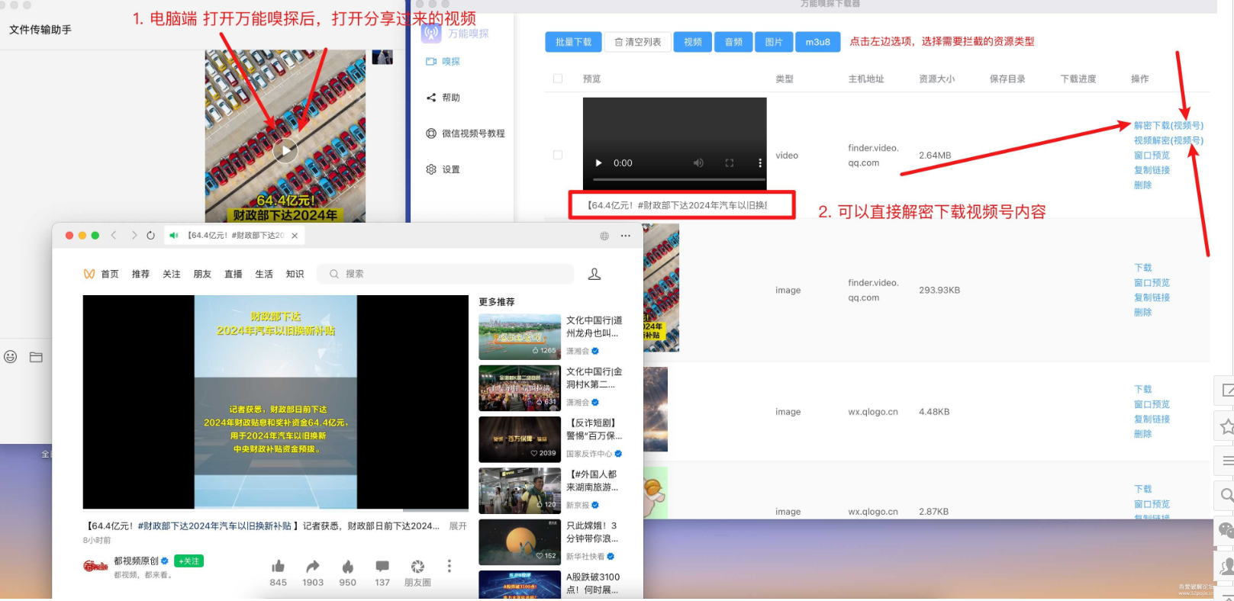Open the 首页 tab

pyautogui.click(x=110, y=275)
